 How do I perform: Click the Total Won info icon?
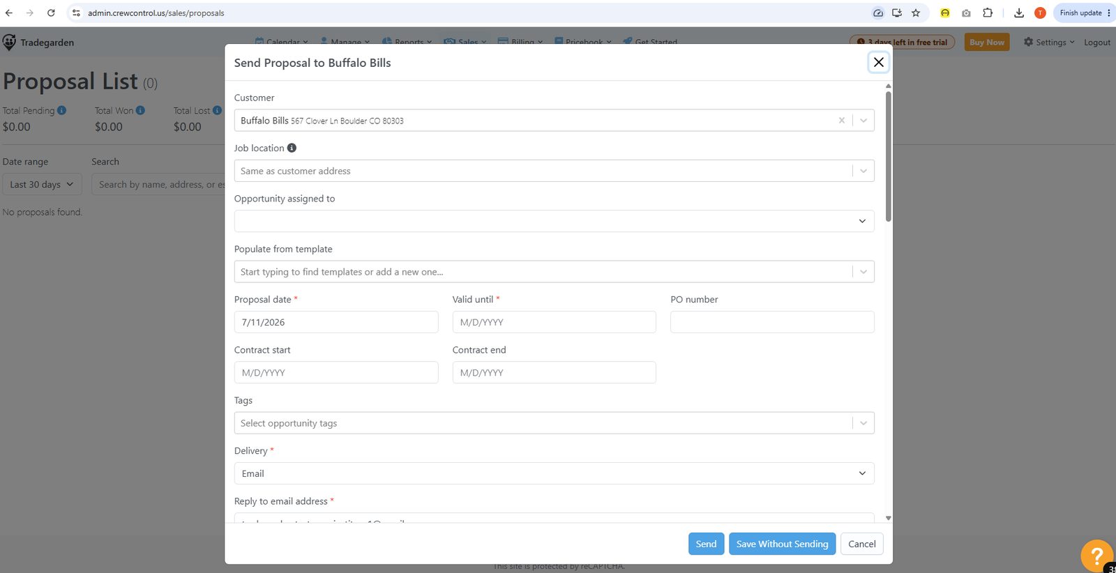pos(140,110)
